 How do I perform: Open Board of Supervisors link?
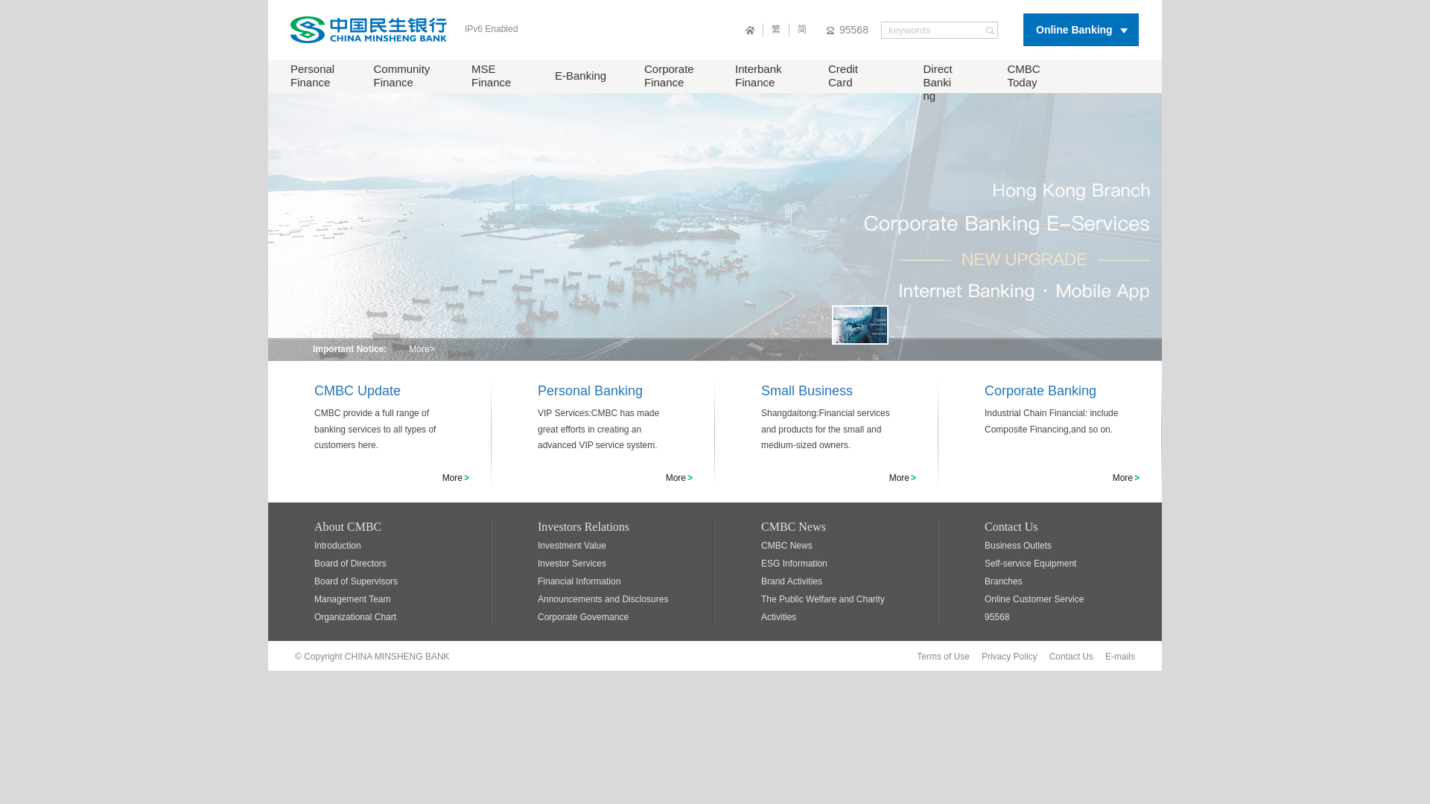click(356, 581)
